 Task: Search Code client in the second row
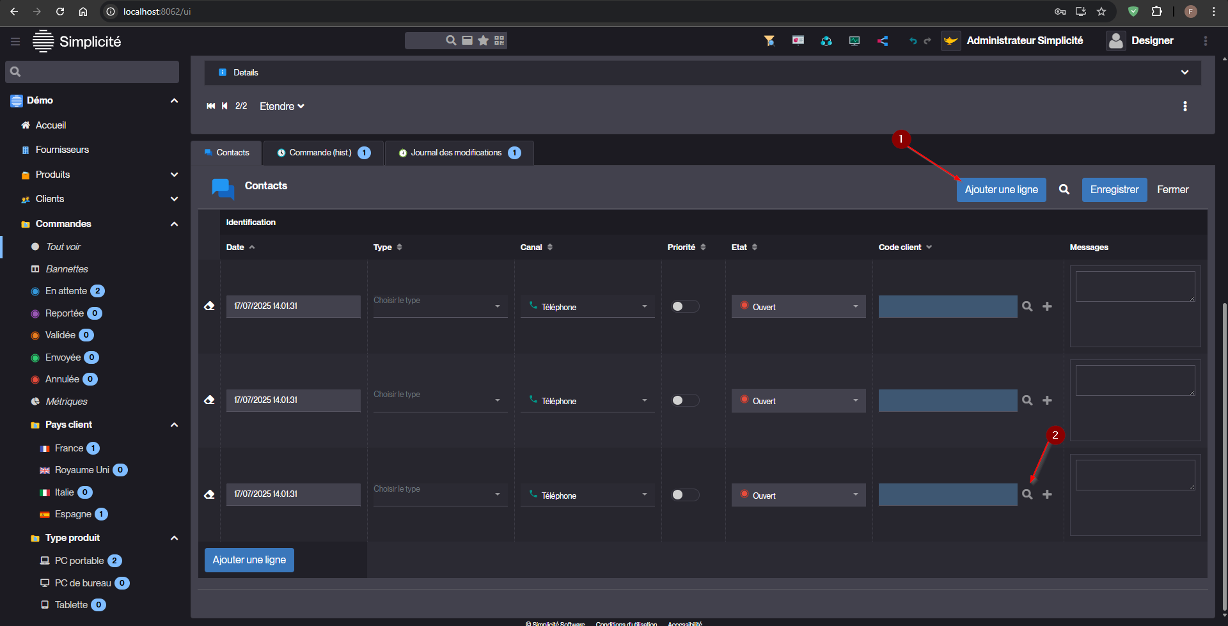(1027, 400)
